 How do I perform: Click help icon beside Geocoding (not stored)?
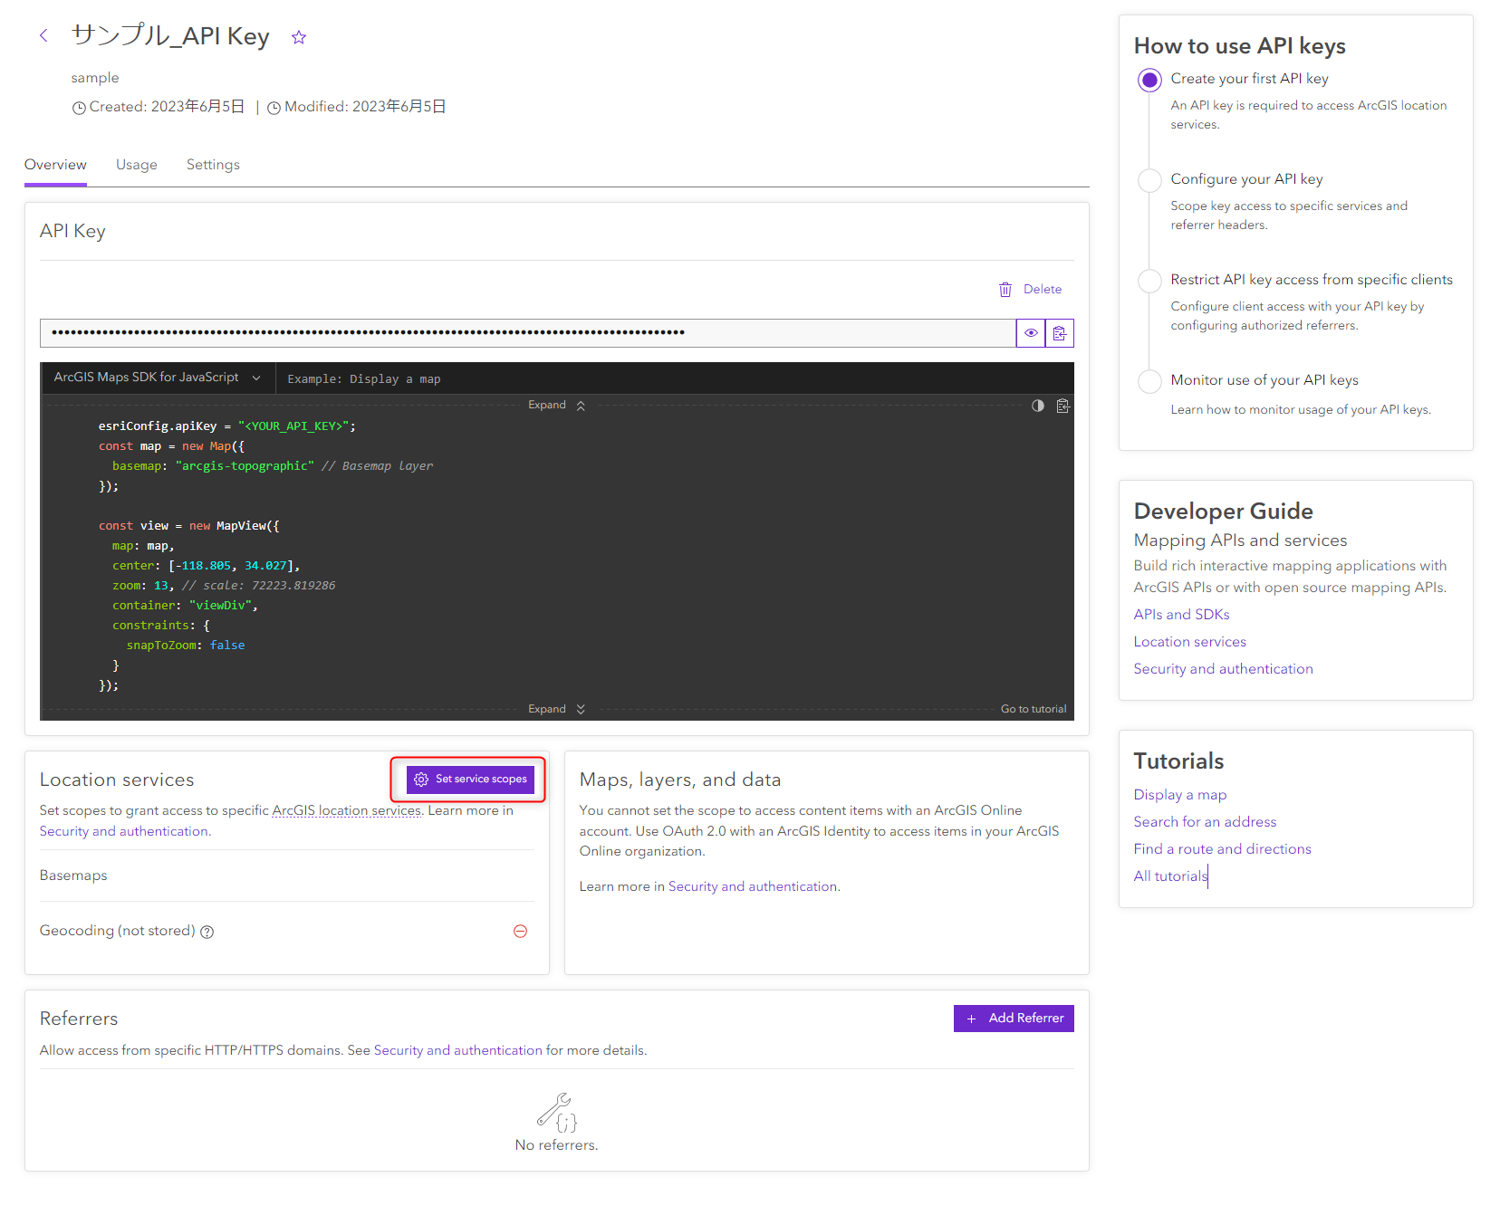point(207,932)
